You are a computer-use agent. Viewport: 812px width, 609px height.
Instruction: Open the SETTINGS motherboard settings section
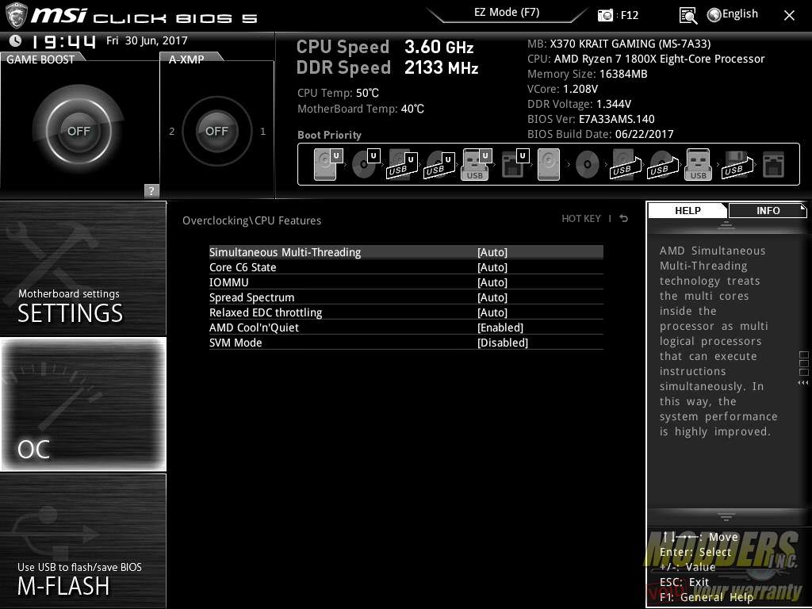click(x=82, y=268)
